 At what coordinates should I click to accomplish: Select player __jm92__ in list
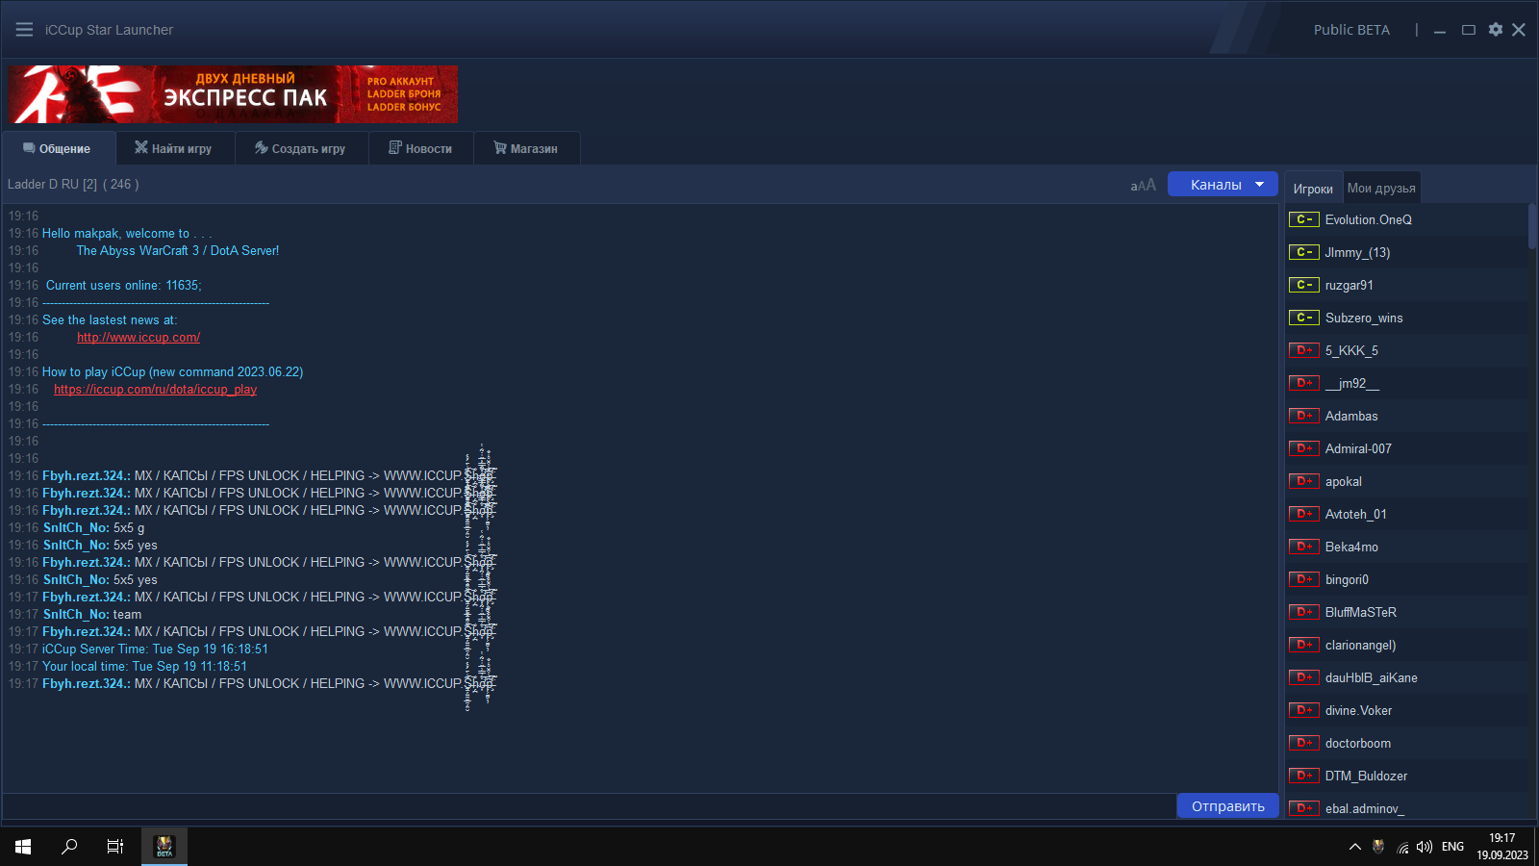(x=1351, y=383)
